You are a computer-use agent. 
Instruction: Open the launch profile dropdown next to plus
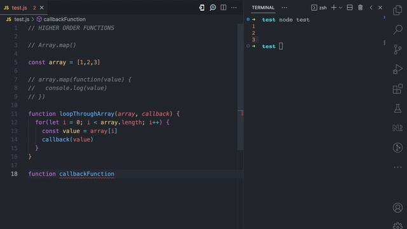coord(340,8)
